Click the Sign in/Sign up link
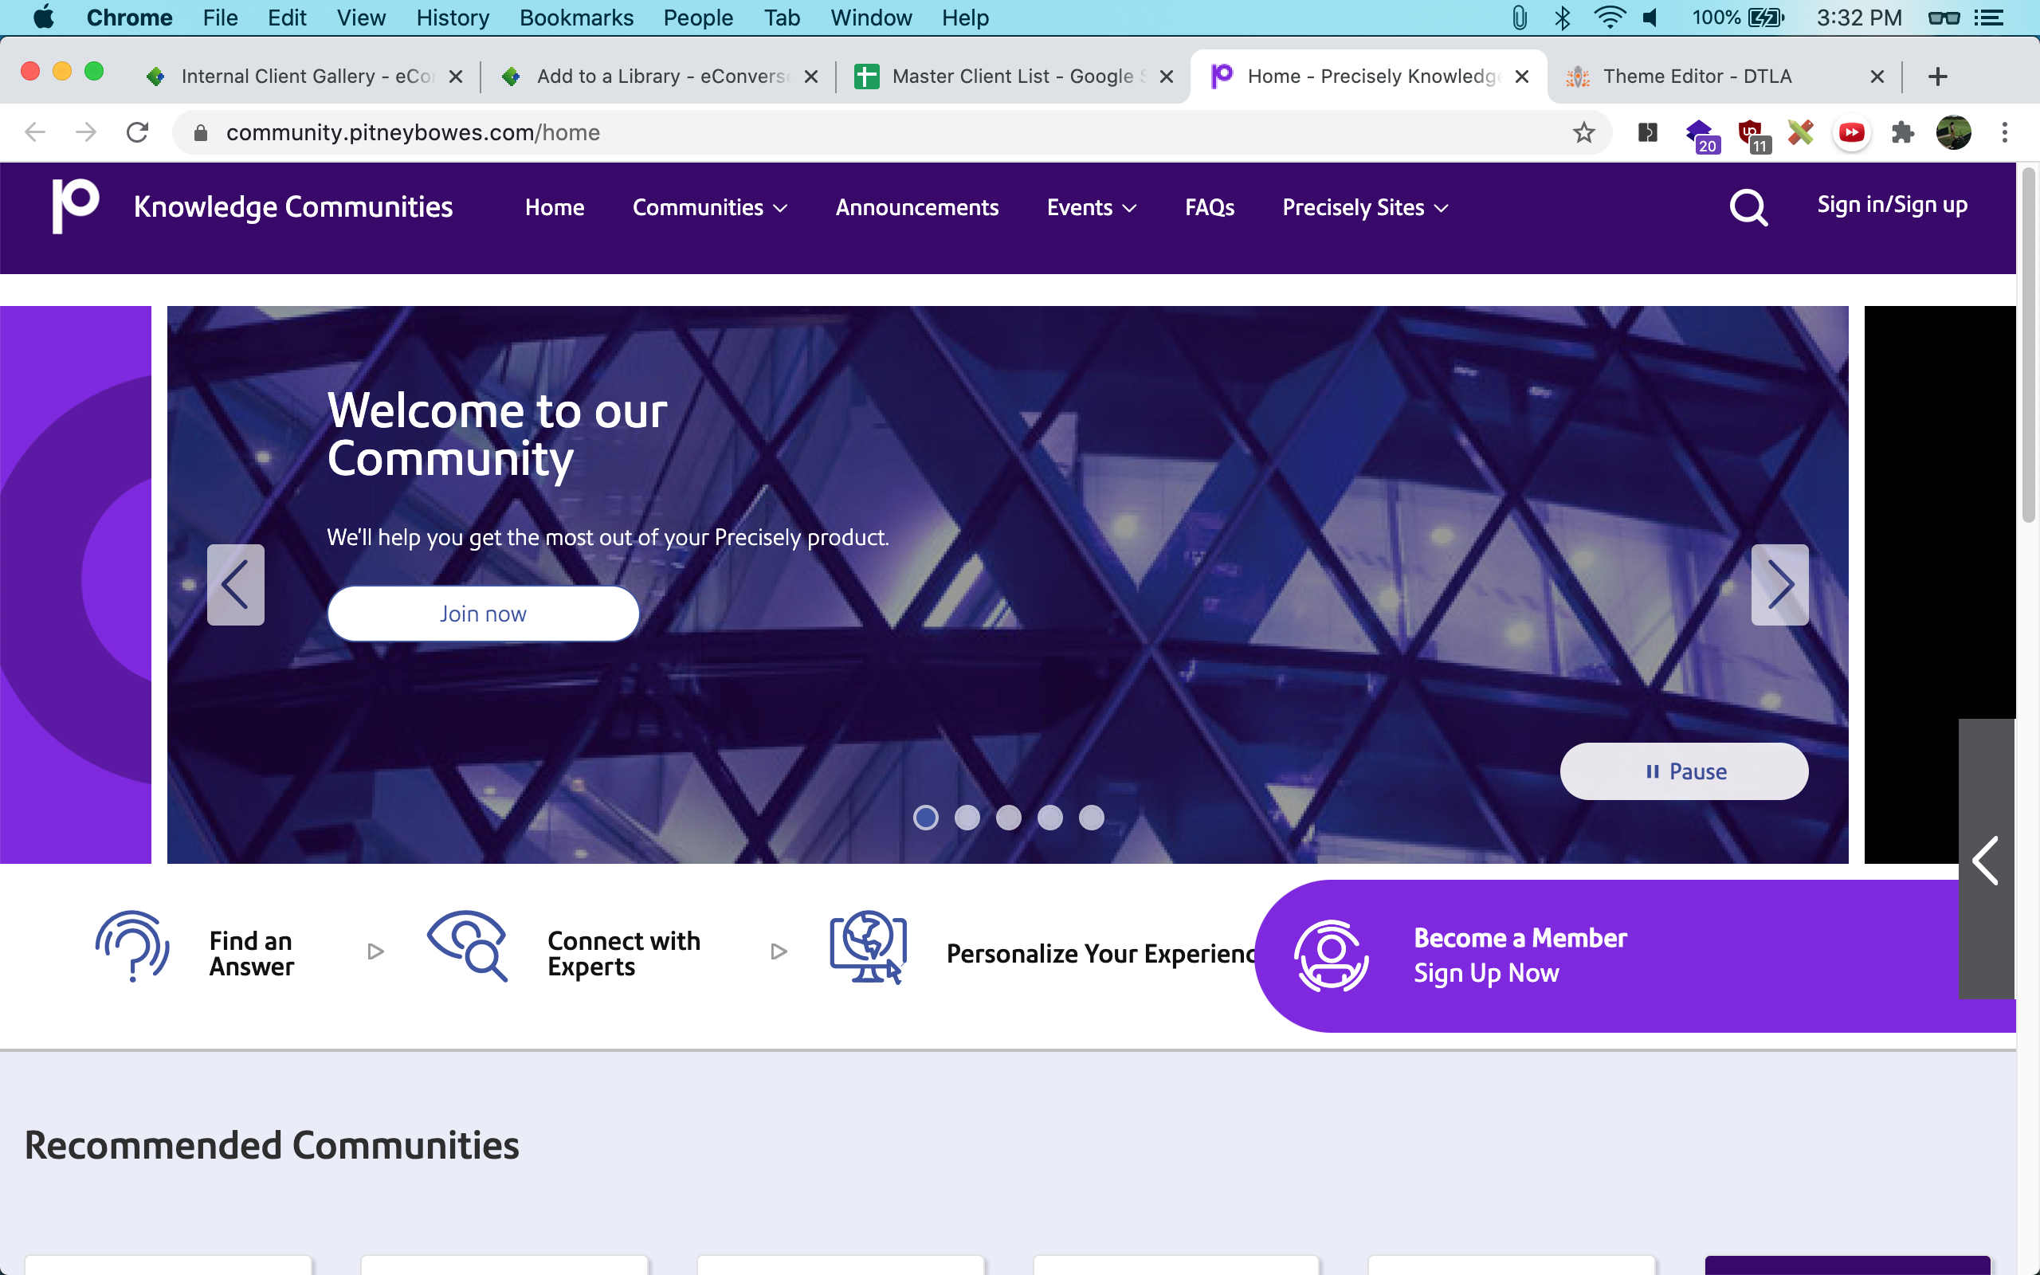 pos(1892,205)
